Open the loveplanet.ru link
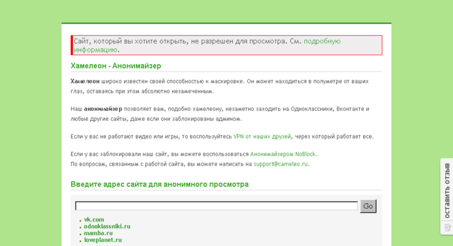 click(x=103, y=240)
